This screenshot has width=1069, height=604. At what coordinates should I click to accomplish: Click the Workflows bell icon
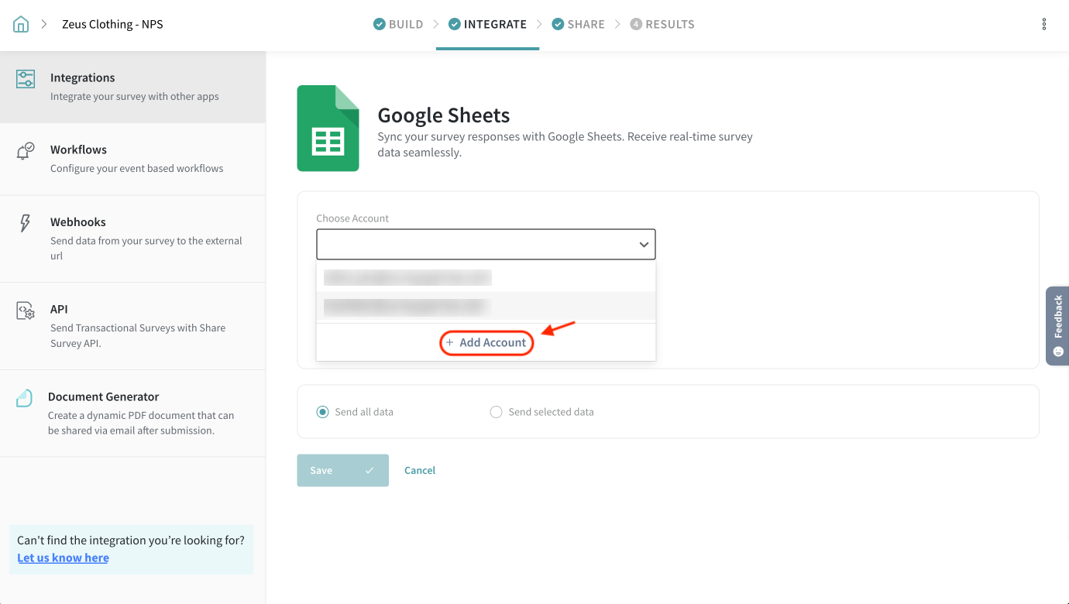26,151
